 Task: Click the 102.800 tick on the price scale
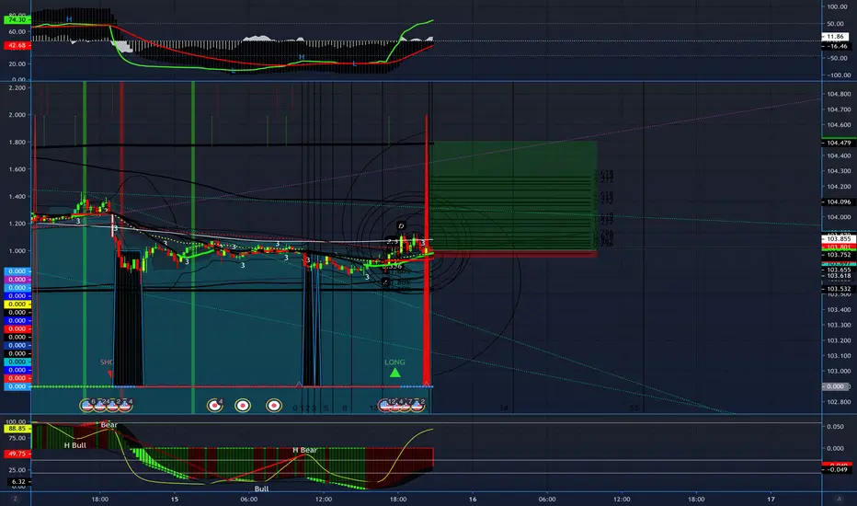tap(839, 401)
